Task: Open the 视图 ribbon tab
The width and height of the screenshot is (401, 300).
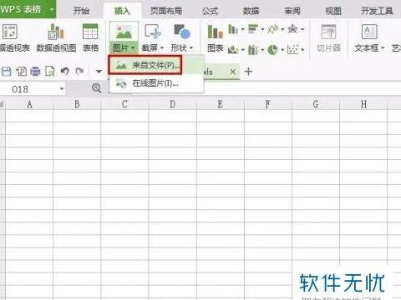Action: click(x=333, y=11)
